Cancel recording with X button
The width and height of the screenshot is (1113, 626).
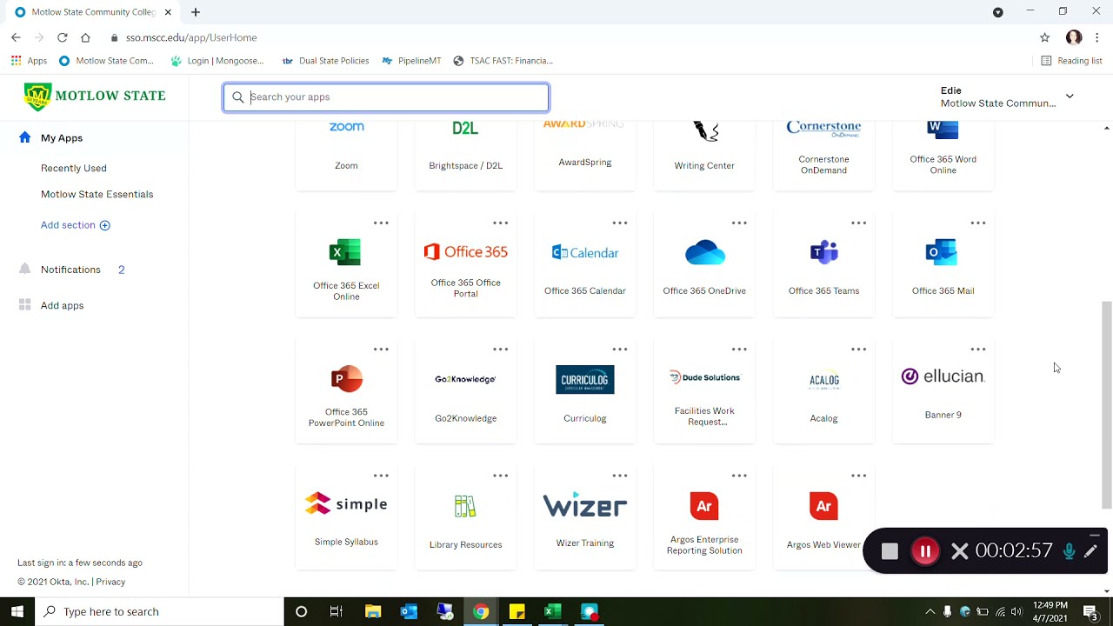coord(960,551)
